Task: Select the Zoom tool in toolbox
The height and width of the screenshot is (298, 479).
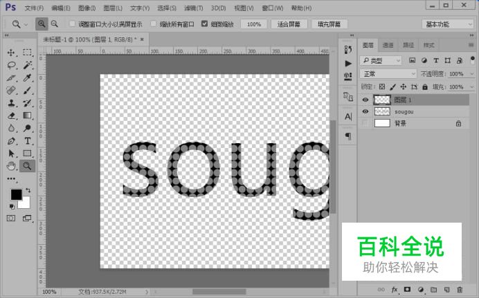Action: click(x=27, y=166)
